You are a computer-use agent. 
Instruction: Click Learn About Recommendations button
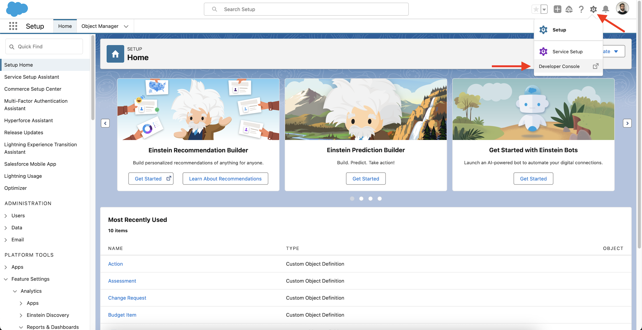(x=225, y=179)
